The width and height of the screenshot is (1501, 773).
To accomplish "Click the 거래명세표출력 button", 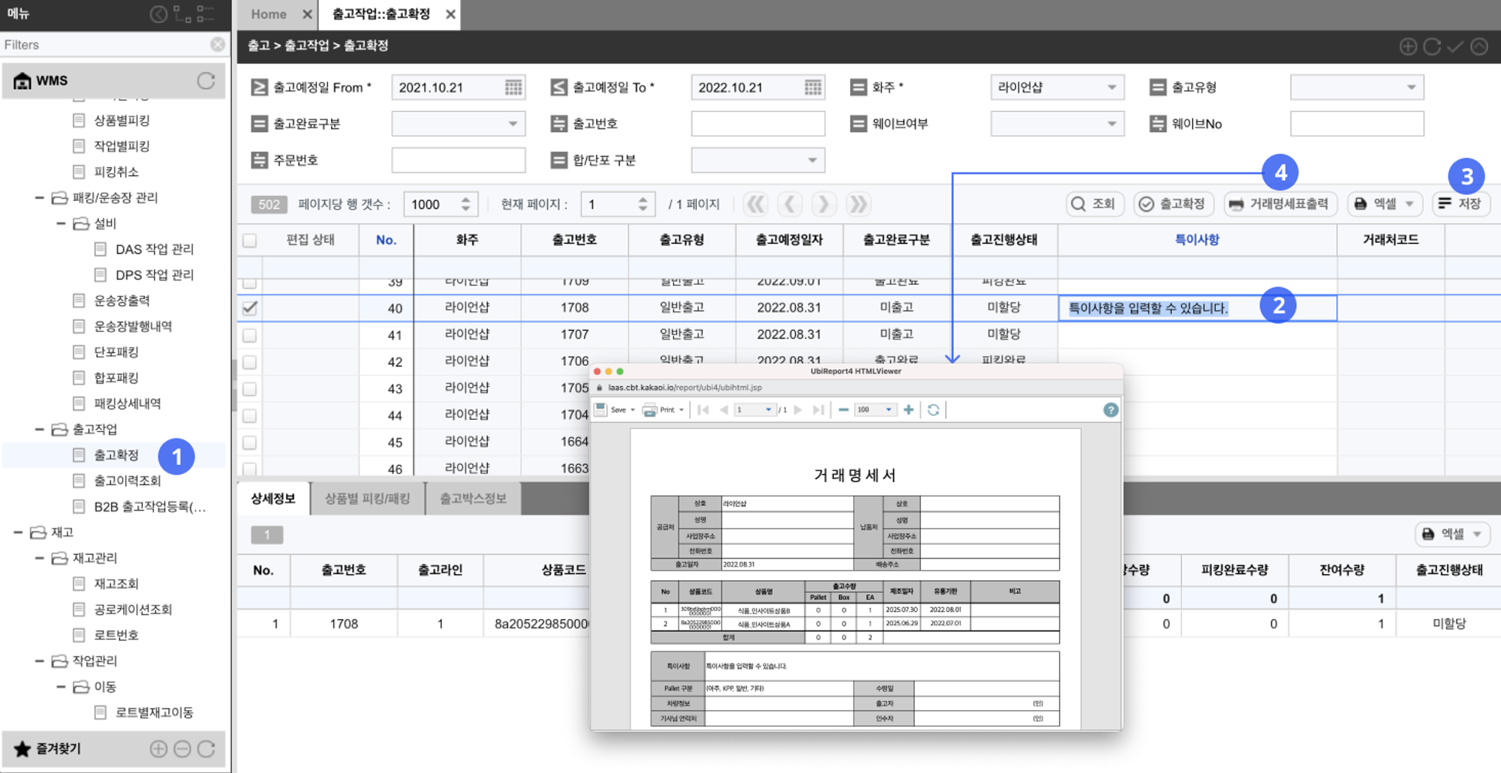I will click(x=1280, y=204).
